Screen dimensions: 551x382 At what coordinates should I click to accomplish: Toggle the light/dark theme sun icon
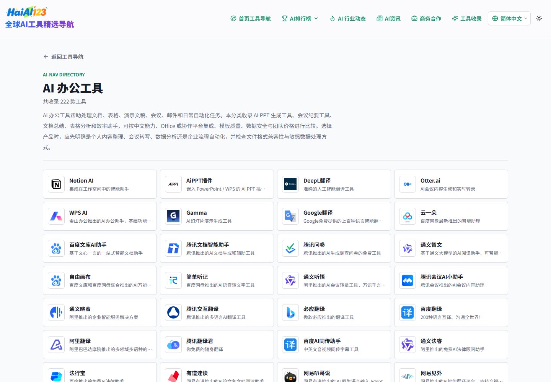pyautogui.click(x=539, y=18)
